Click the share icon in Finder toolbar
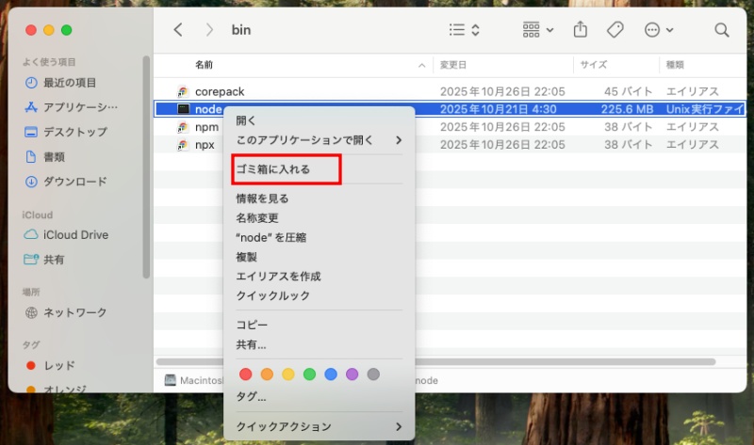 [581, 30]
